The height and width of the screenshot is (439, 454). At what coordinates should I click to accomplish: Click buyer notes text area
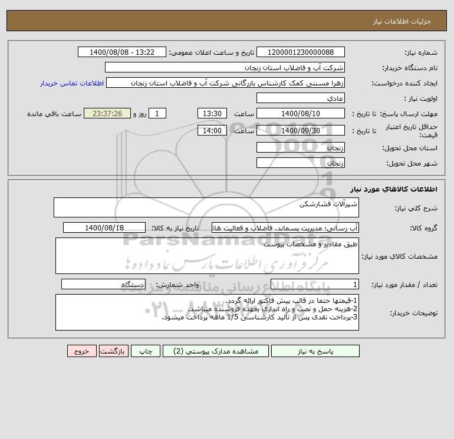[207, 312]
